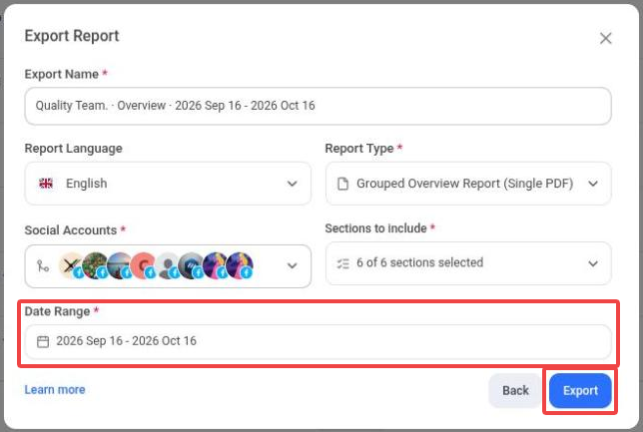Click the Social Accounts chevron arrow
Screen dimensions: 643x432
(x=292, y=266)
